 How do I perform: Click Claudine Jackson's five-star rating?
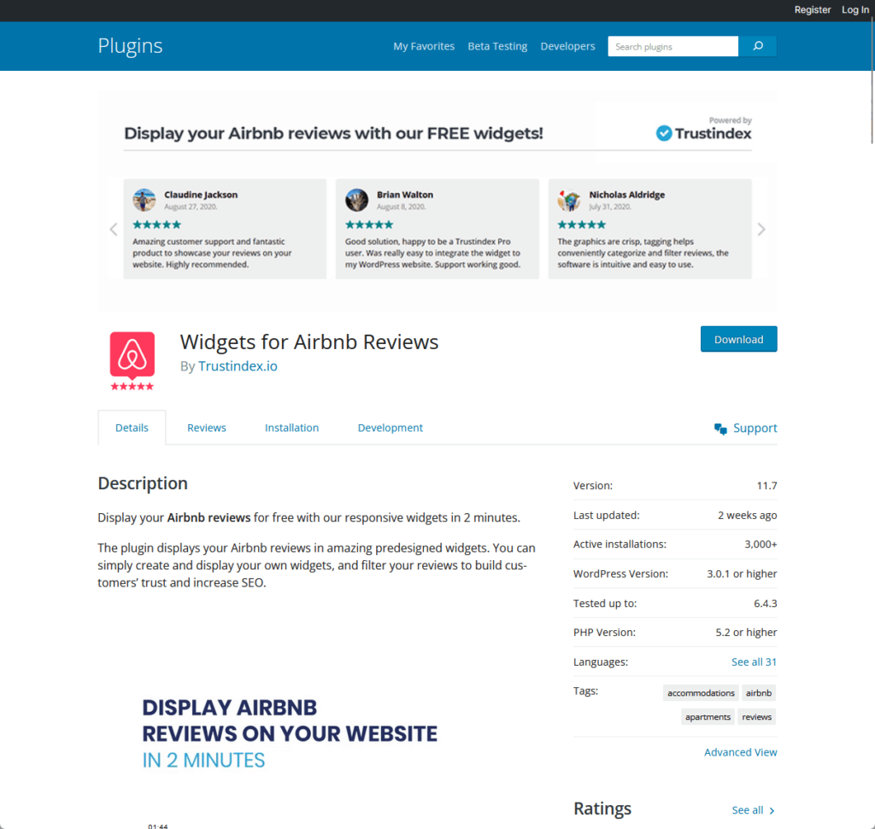(x=157, y=225)
